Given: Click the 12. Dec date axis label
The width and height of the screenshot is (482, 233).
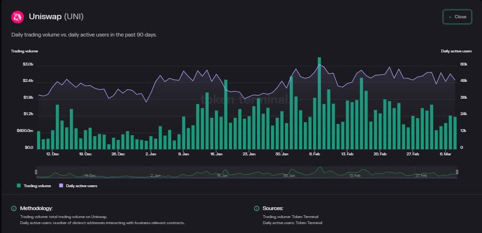Looking at the screenshot, I should (x=53, y=154).
